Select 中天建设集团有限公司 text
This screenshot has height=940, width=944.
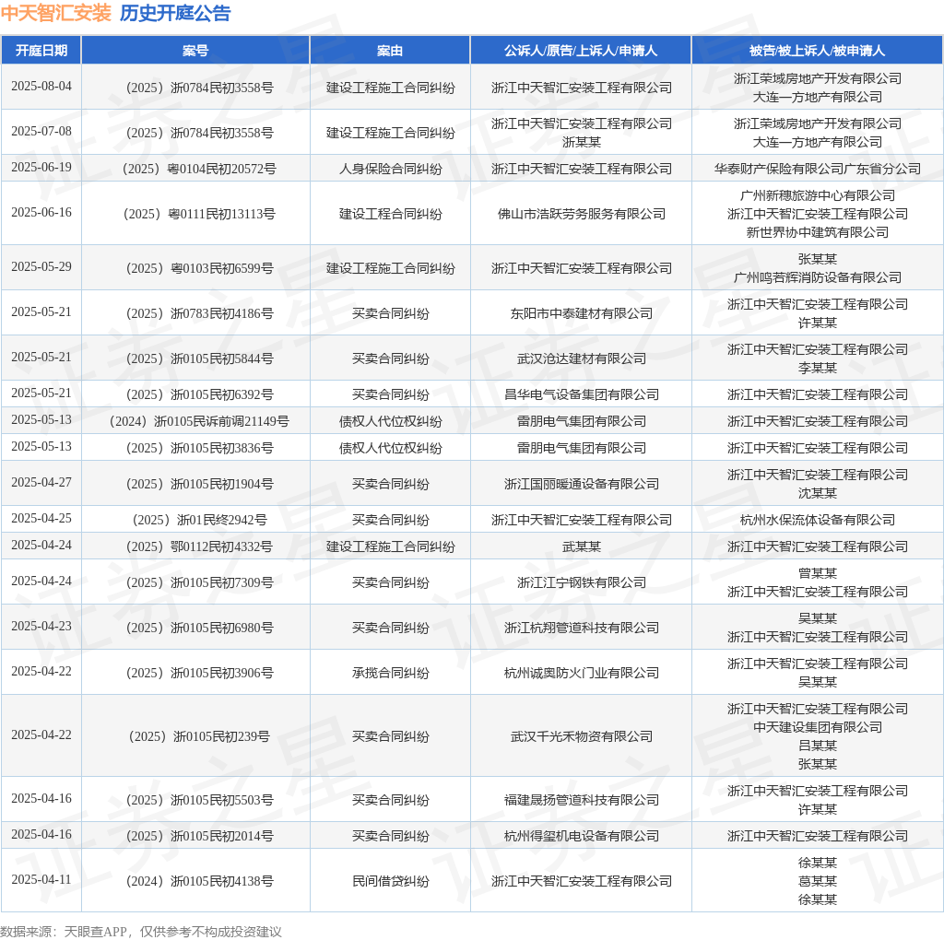click(817, 727)
